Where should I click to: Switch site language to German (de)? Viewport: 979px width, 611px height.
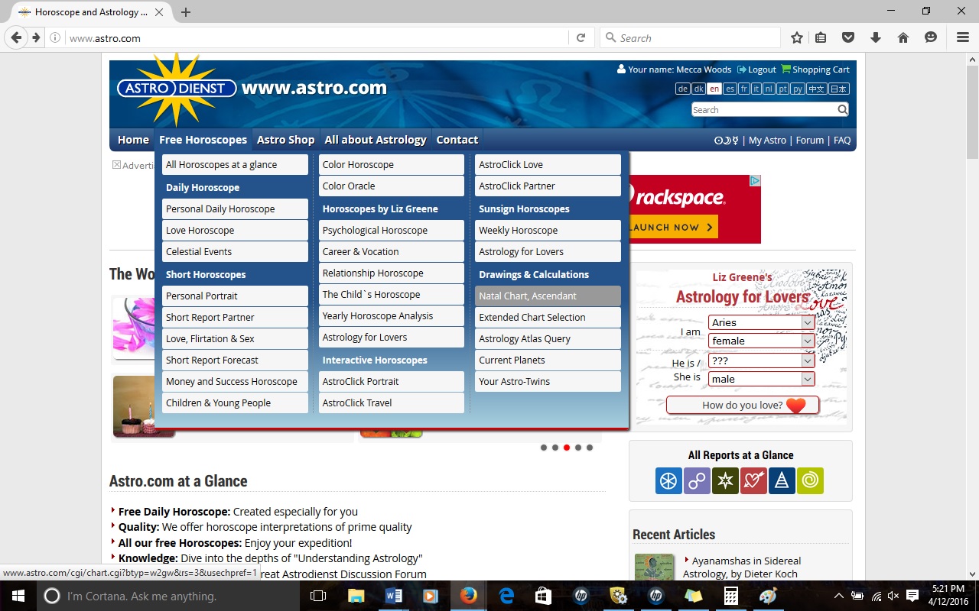[x=682, y=89]
